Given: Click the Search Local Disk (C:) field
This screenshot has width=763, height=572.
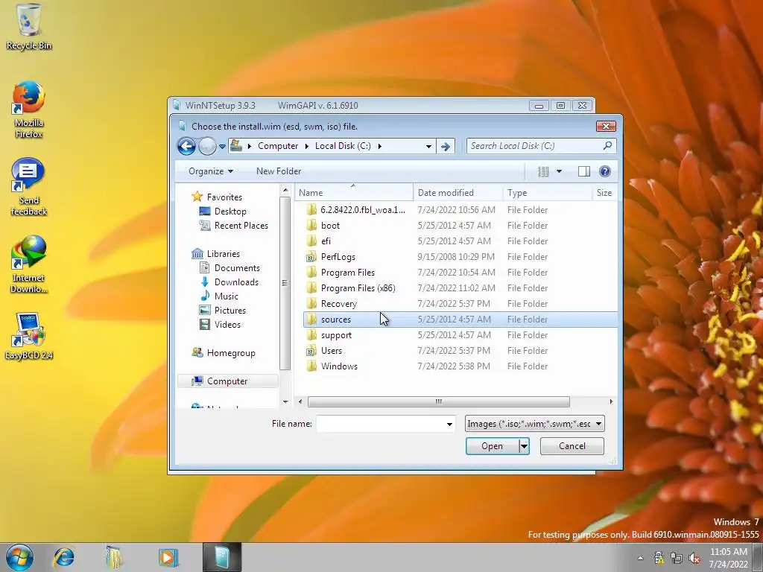Looking at the screenshot, I should 534,146.
